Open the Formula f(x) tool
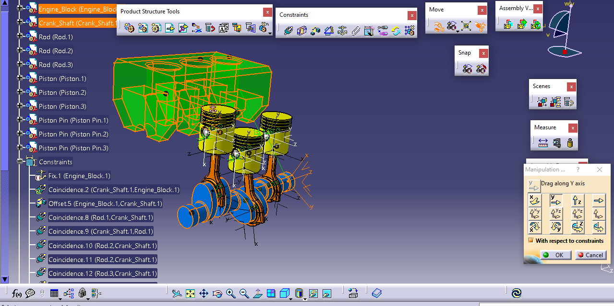This screenshot has width=614, height=306. pos(17,293)
